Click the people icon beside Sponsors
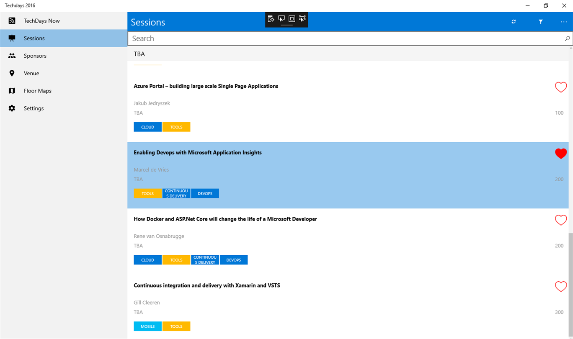Image resolution: width=573 pixels, height=339 pixels. click(12, 56)
